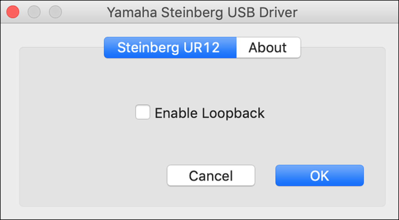Click the 'Yamaha Steinberg USB Driver' title text
Screen dimensions: 399x220
click(202, 12)
